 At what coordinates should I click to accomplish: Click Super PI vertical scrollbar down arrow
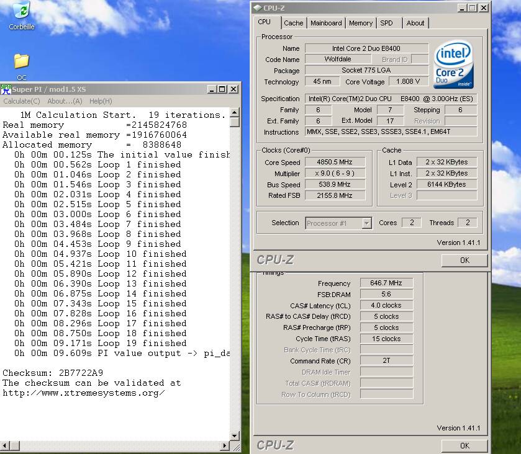pyautogui.click(x=235, y=435)
